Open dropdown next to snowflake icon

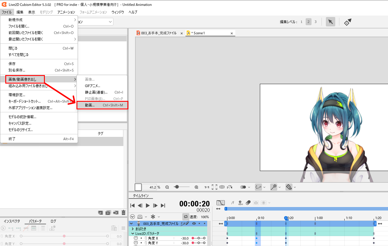pyautogui.click(x=158, y=217)
